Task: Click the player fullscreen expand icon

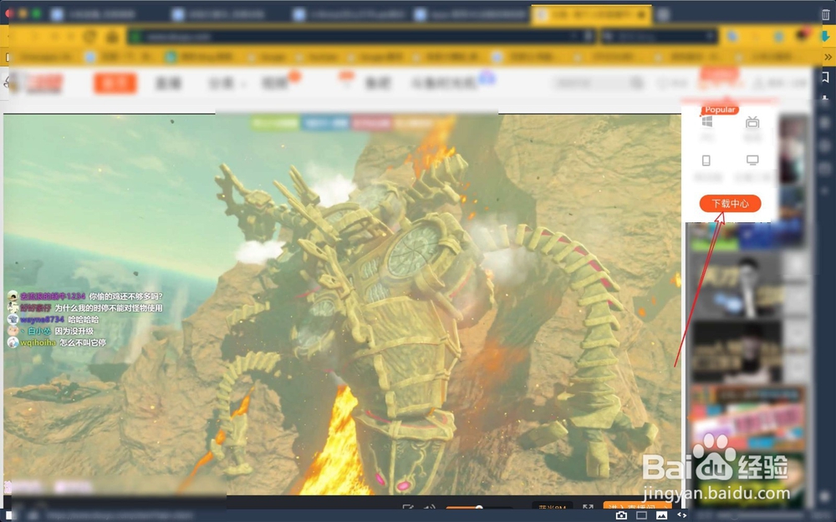Action: pyautogui.click(x=588, y=509)
